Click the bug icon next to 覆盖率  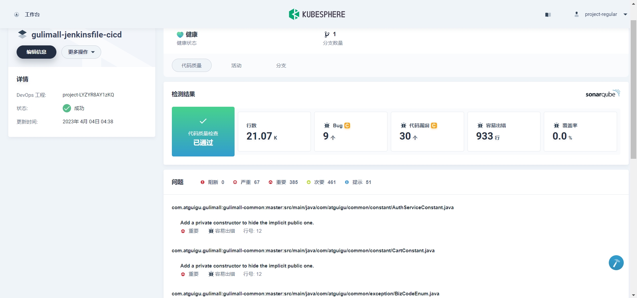[556, 125]
